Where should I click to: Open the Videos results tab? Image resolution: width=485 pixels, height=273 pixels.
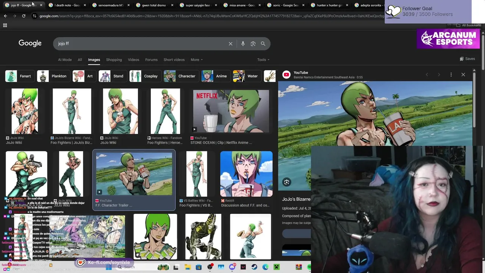click(133, 60)
